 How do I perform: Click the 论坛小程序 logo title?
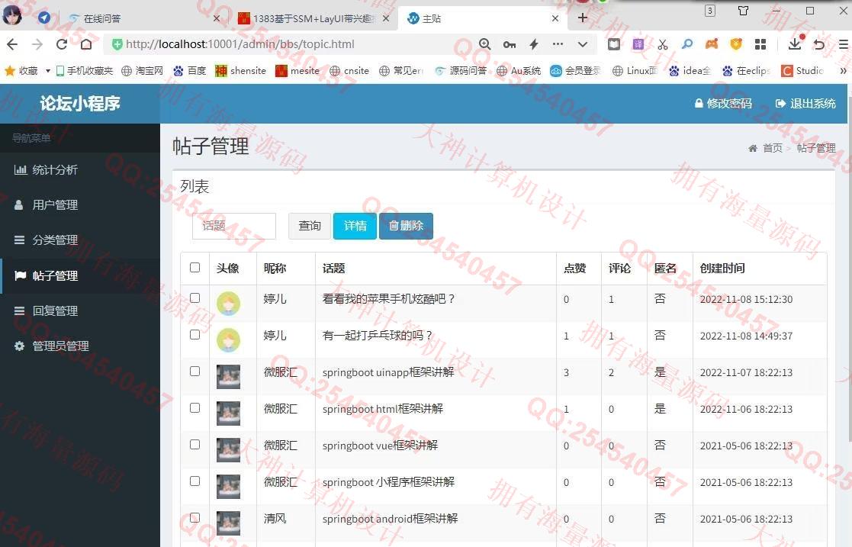(80, 103)
